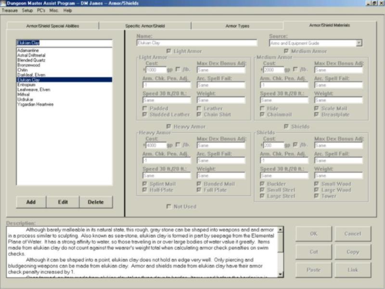Click the Edit button
Viewport: 385px width, 289px height.
(x=63, y=202)
